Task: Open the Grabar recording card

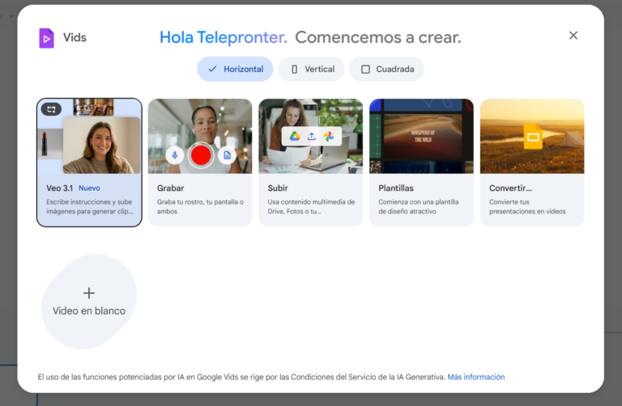Action: (x=200, y=163)
